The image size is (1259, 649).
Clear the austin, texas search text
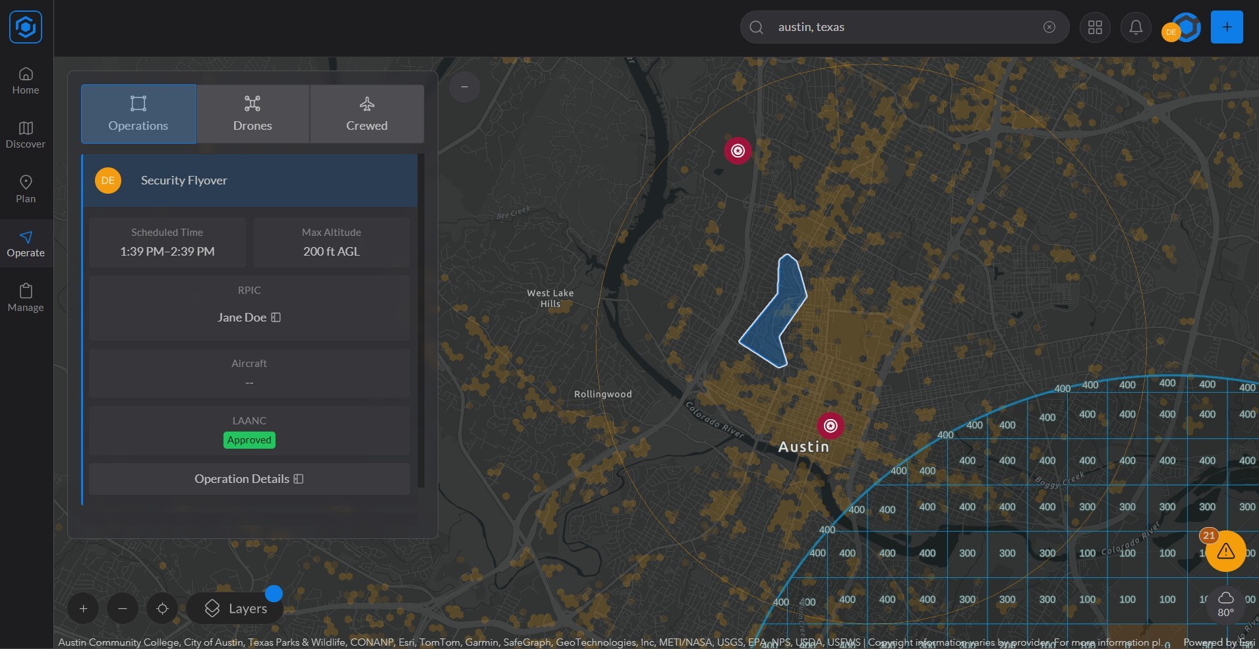coord(1049,27)
